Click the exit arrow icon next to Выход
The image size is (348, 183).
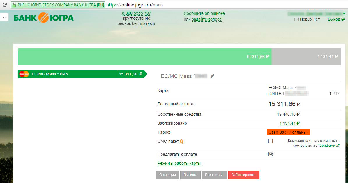pyautogui.click(x=343, y=19)
